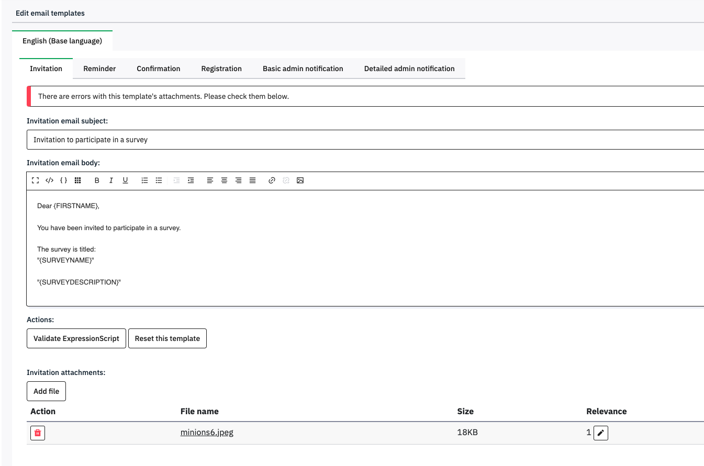
Task: Open the minions6.jpeg file link
Action: (207, 433)
